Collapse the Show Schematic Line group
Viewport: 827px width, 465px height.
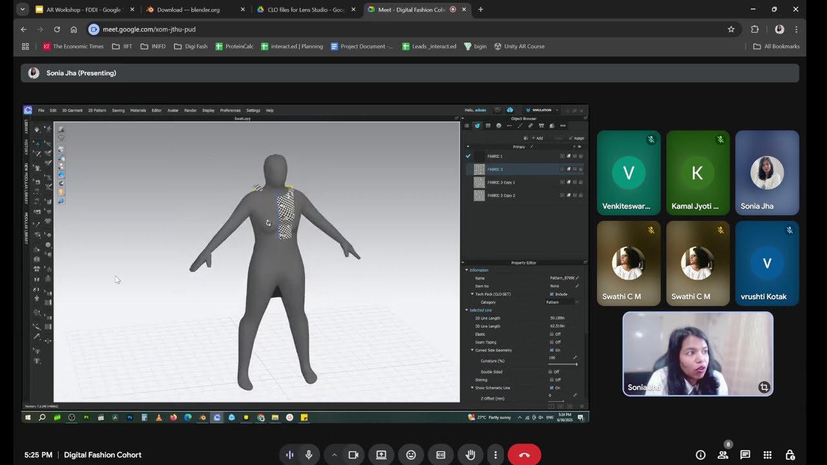tap(472, 387)
